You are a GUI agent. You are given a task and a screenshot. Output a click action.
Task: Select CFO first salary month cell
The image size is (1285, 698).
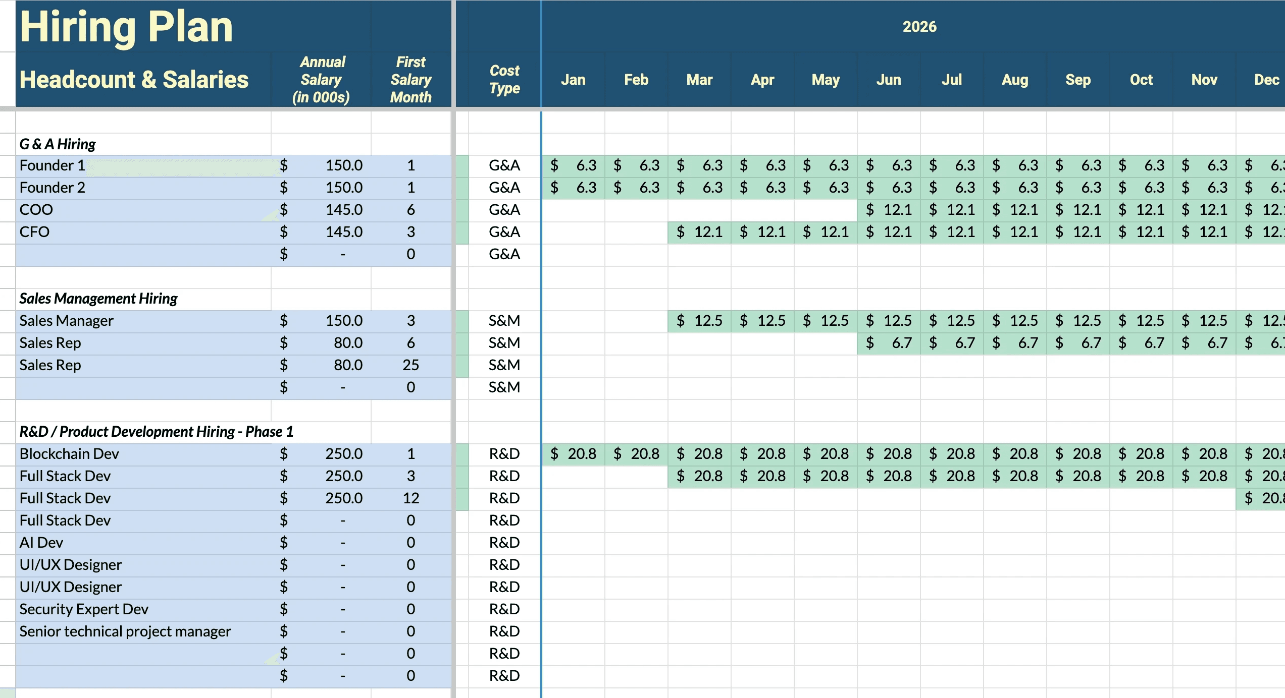click(410, 232)
